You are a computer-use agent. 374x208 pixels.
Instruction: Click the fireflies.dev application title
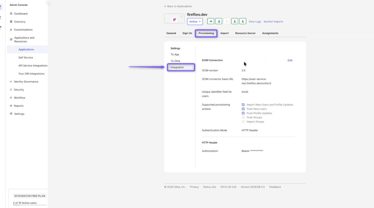(x=197, y=14)
